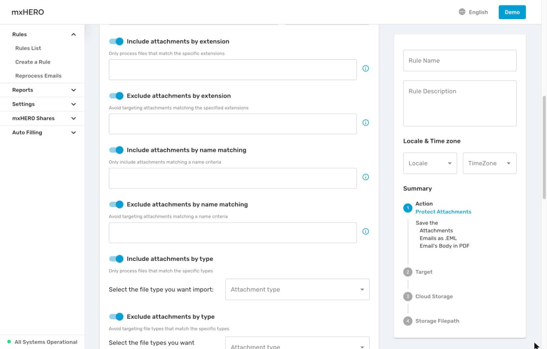
Task: Click the info icon for exclude-by-extension field
Action: tap(366, 123)
